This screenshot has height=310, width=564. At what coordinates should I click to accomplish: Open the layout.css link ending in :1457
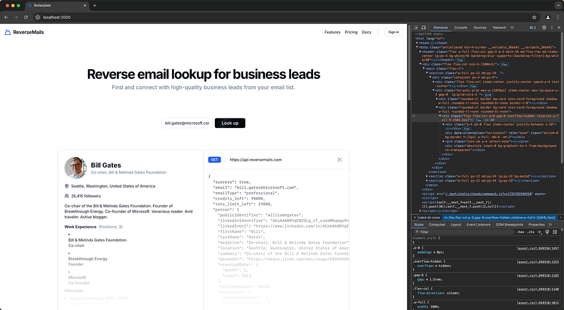point(537,248)
